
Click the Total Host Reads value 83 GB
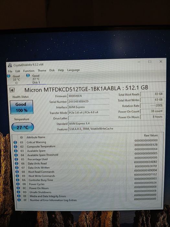[x=152, y=94]
